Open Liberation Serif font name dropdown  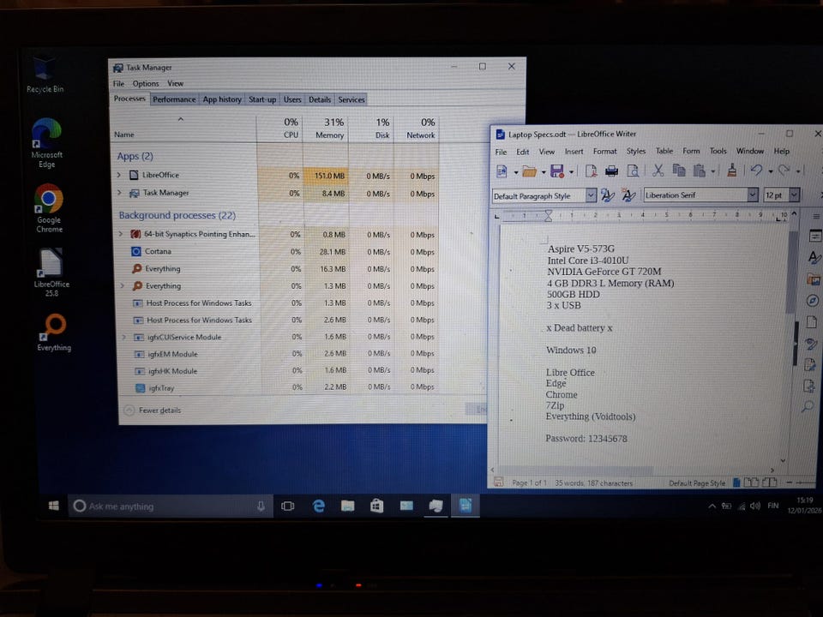click(752, 195)
